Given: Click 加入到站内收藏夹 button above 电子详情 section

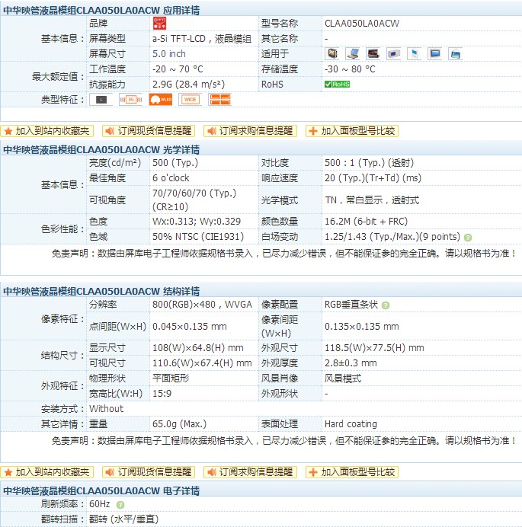Looking at the screenshot, I should click(x=46, y=472).
